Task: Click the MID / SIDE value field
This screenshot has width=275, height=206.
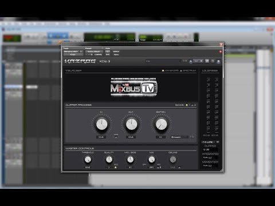Action: (x=130, y=168)
